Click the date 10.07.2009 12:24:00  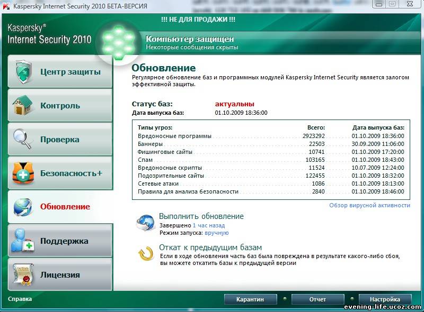(378, 168)
